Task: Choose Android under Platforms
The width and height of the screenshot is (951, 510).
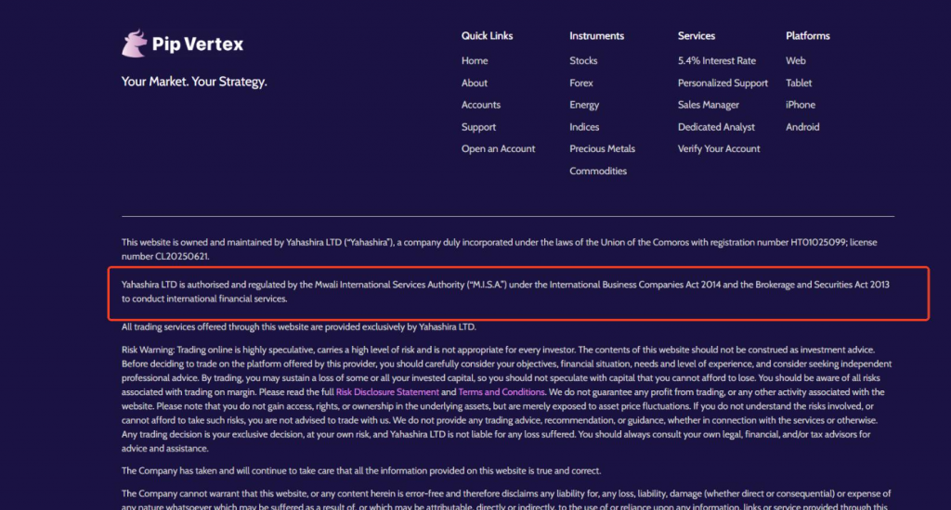Action: coord(801,127)
